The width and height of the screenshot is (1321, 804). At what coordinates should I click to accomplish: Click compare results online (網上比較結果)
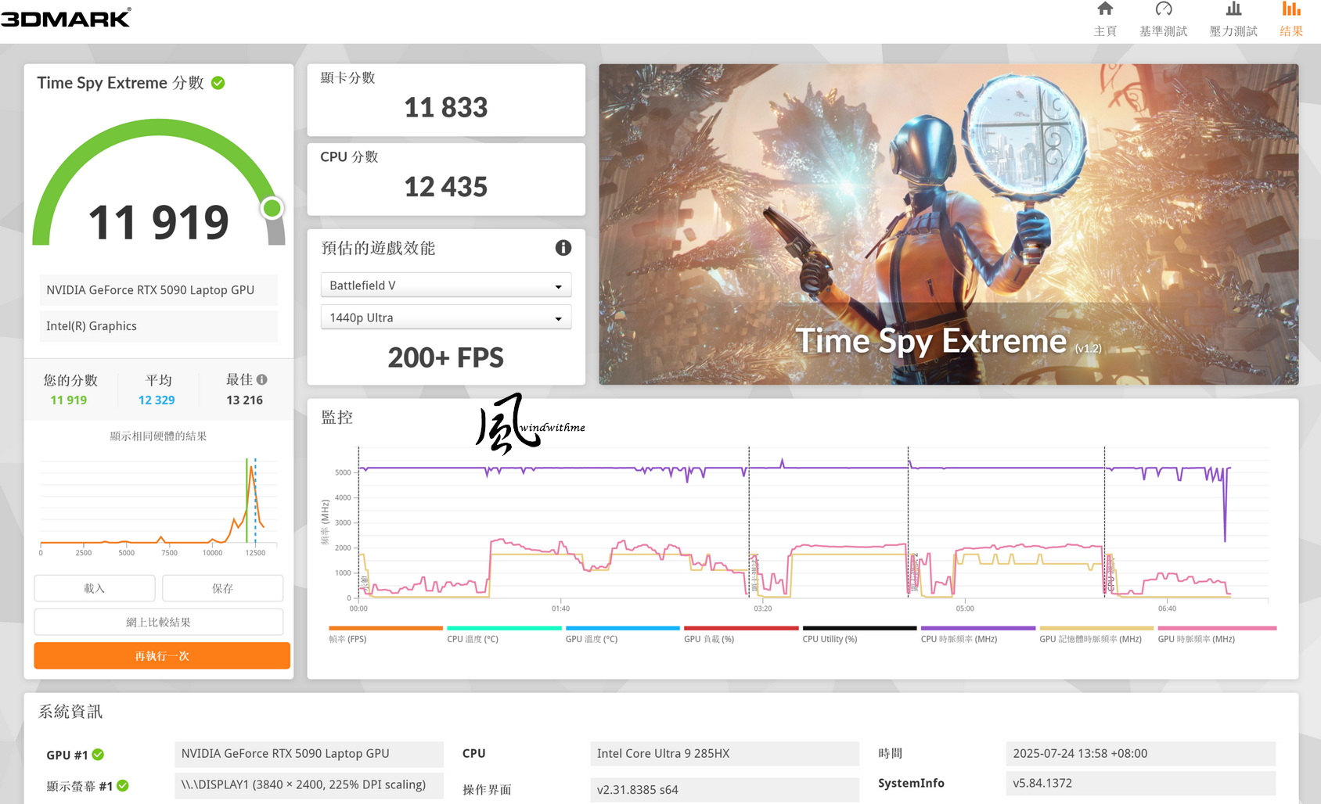(159, 623)
